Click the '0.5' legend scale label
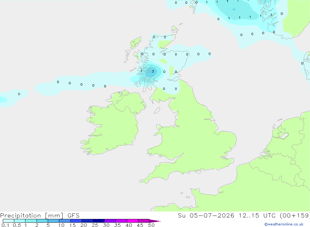310x227 pixels. pyautogui.click(x=17, y=225)
